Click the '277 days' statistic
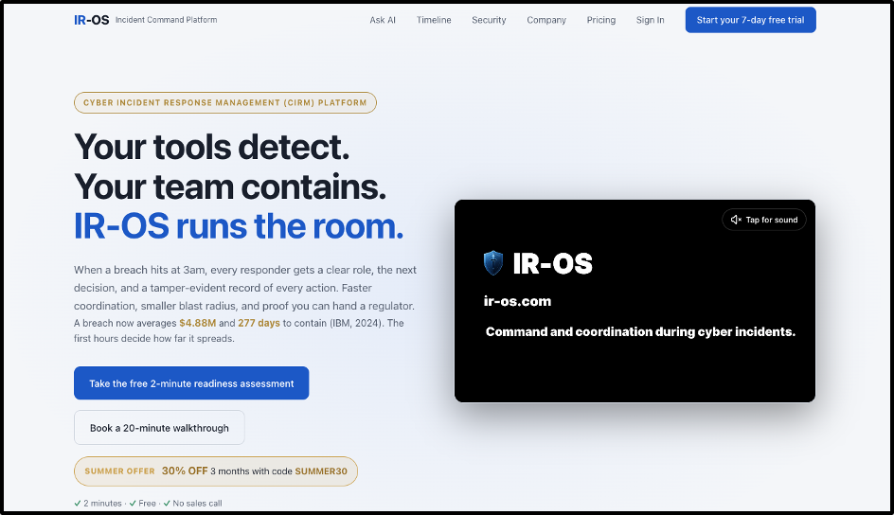 pyautogui.click(x=259, y=323)
